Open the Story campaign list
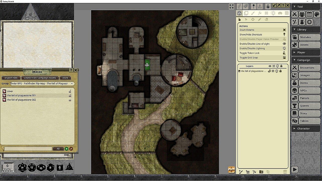This screenshot has height=181, width=322. pyautogui.click(x=306, y=113)
